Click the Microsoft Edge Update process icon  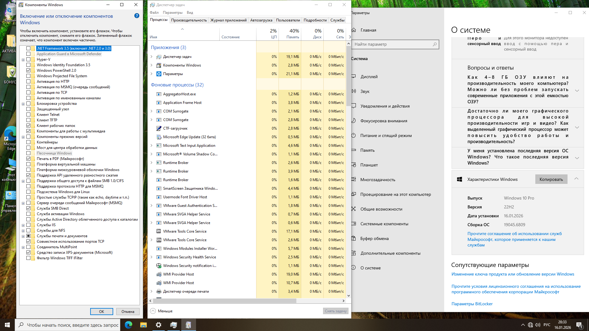click(x=159, y=137)
